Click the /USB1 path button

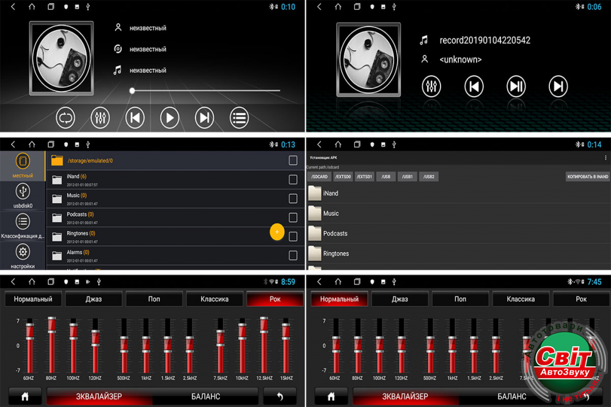(x=408, y=177)
